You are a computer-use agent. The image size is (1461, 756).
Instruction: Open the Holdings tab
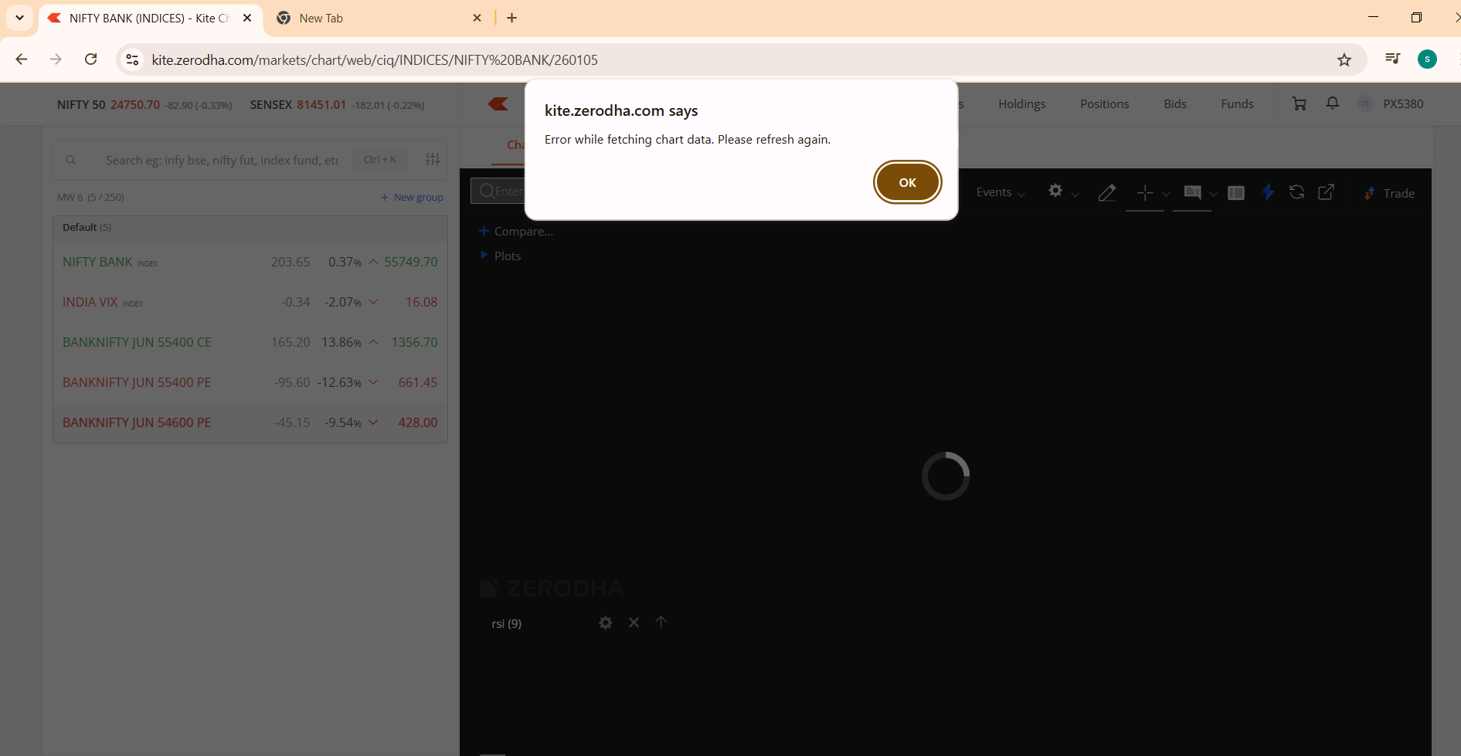click(x=1021, y=104)
